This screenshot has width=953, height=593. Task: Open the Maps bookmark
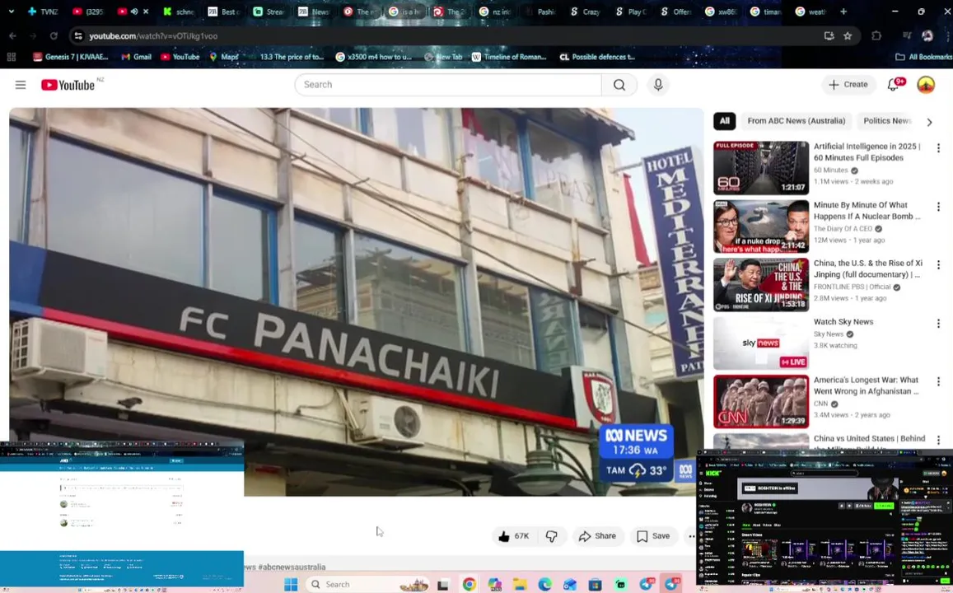[x=224, y=57]
